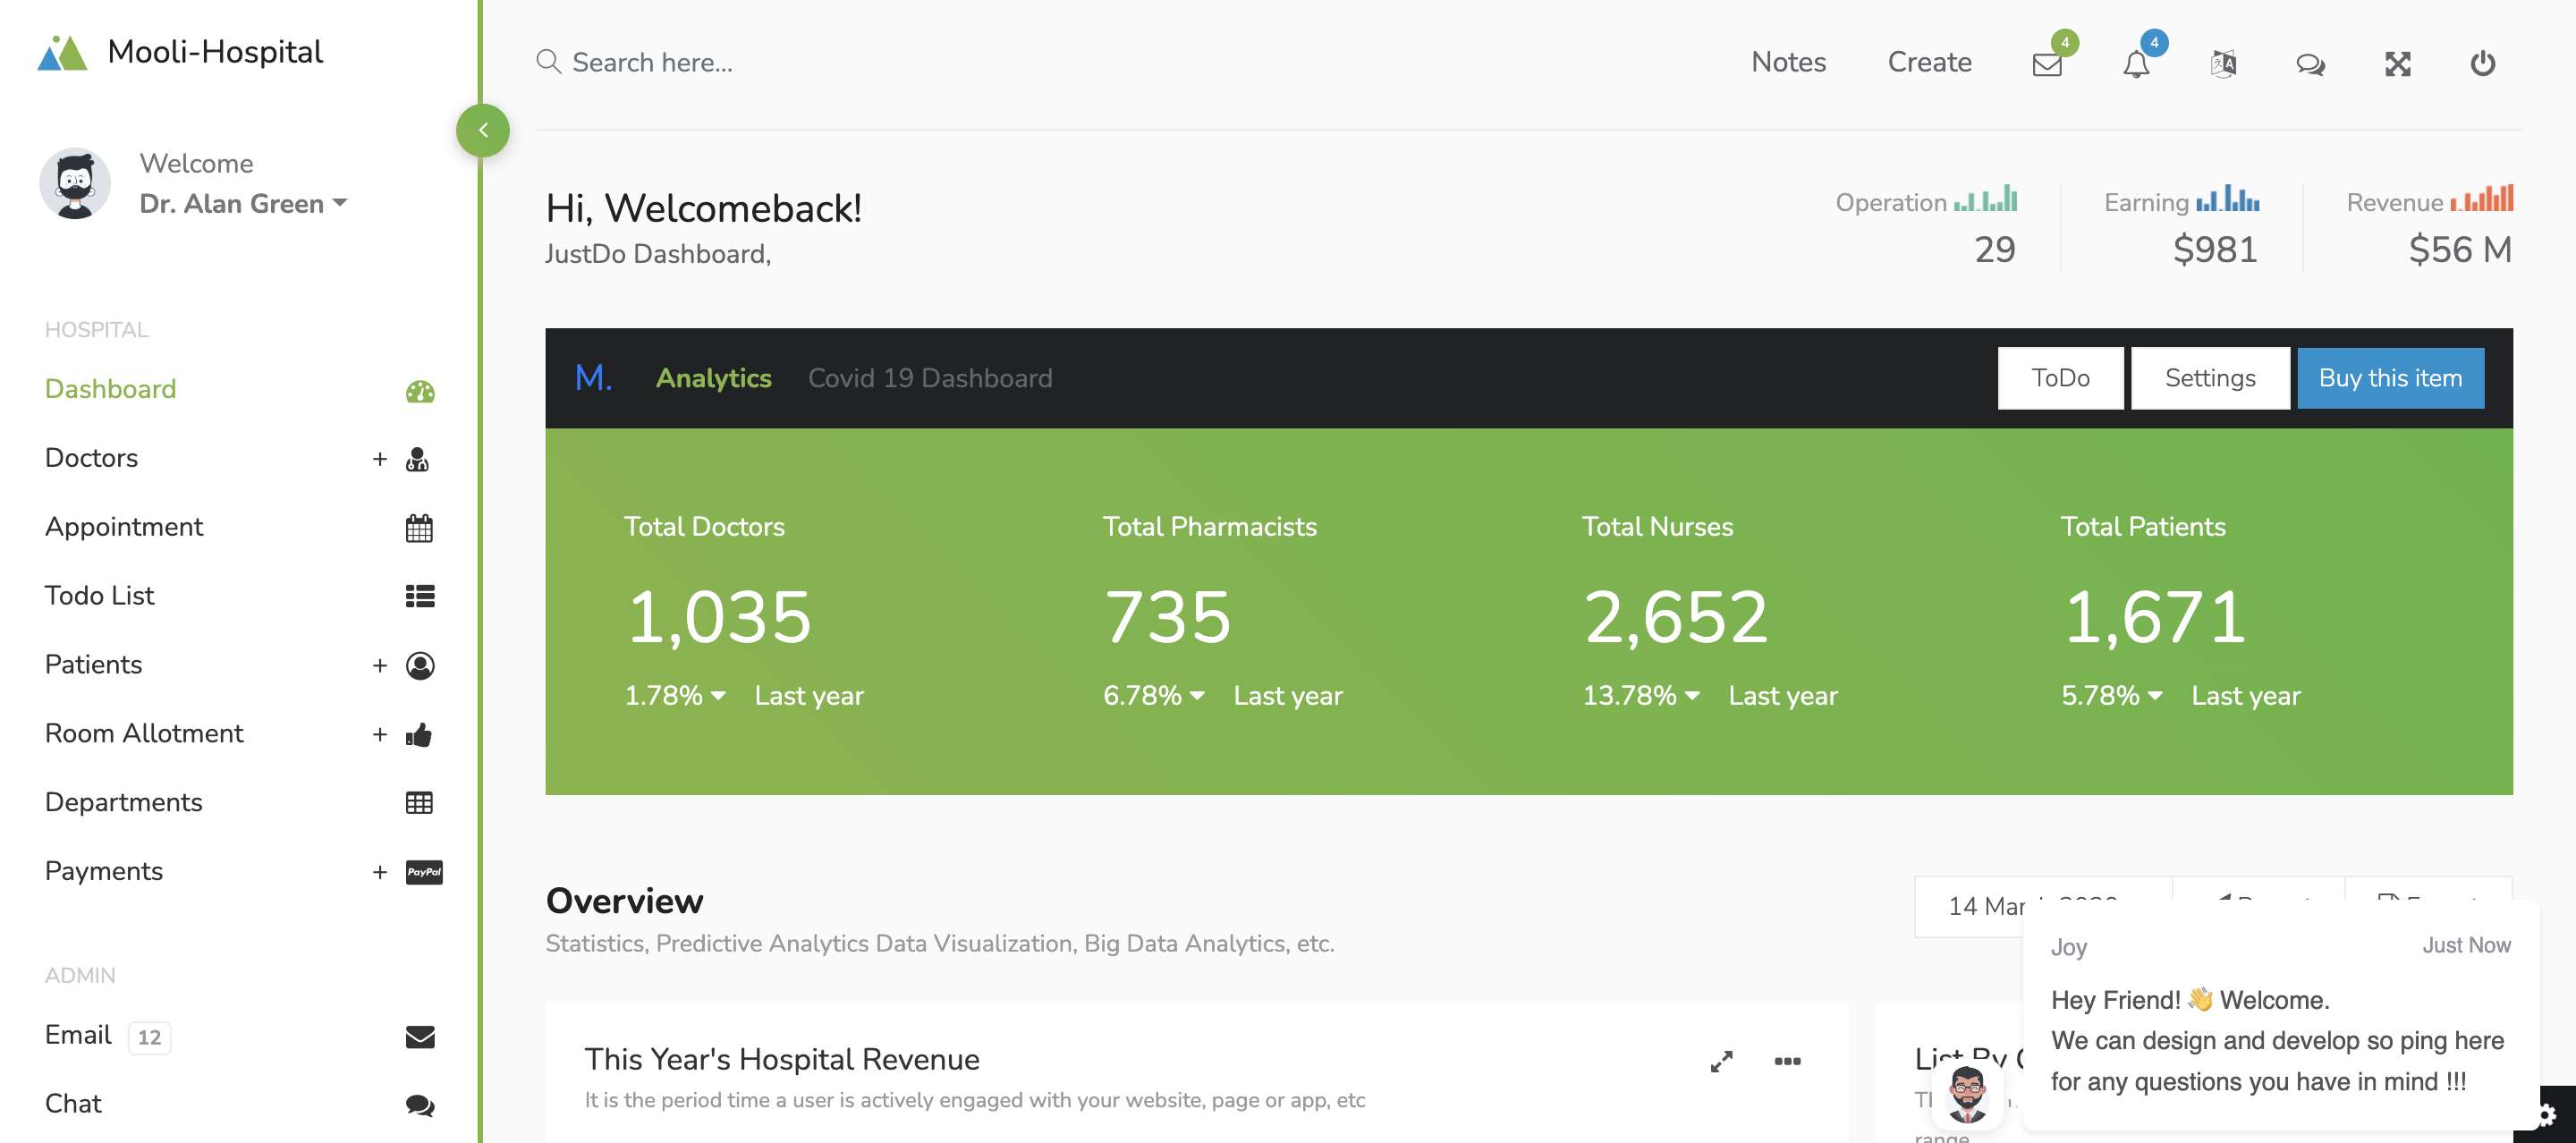Screen dimensions: 2576x1143
Task: Expand the Payments sidebar submenu
Action: pyautogui.click(x=380, y=872)
